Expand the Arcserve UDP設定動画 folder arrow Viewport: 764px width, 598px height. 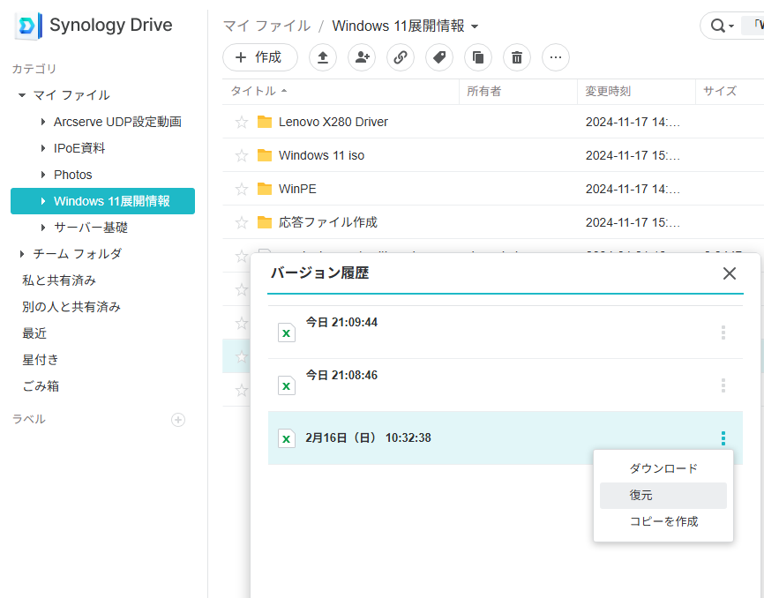43,122
